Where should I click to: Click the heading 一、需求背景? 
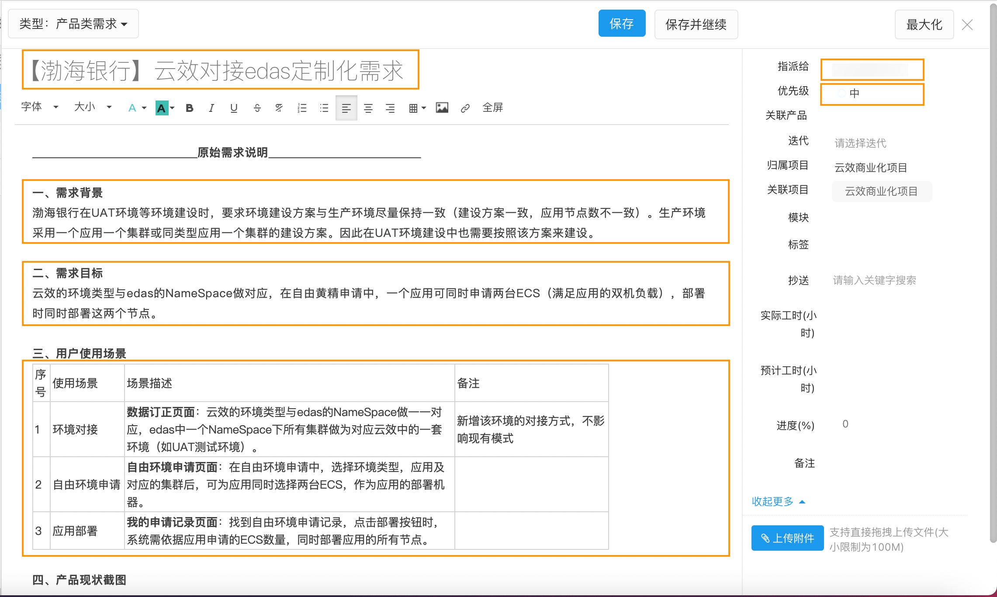pyautogui.click(x=68, y=193)
